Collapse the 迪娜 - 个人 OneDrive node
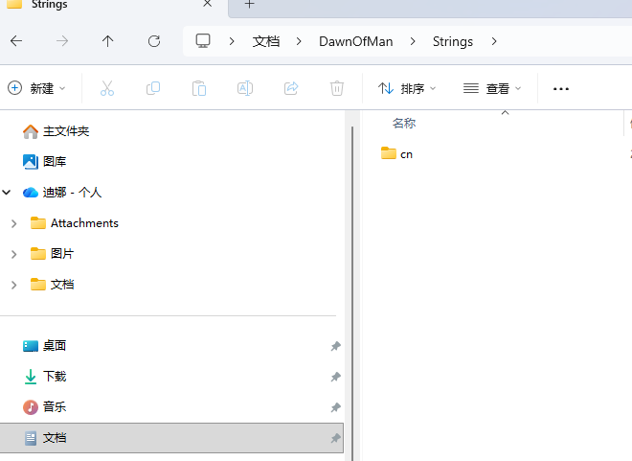Screen dimensions: 632x461 tap(7, 193)
